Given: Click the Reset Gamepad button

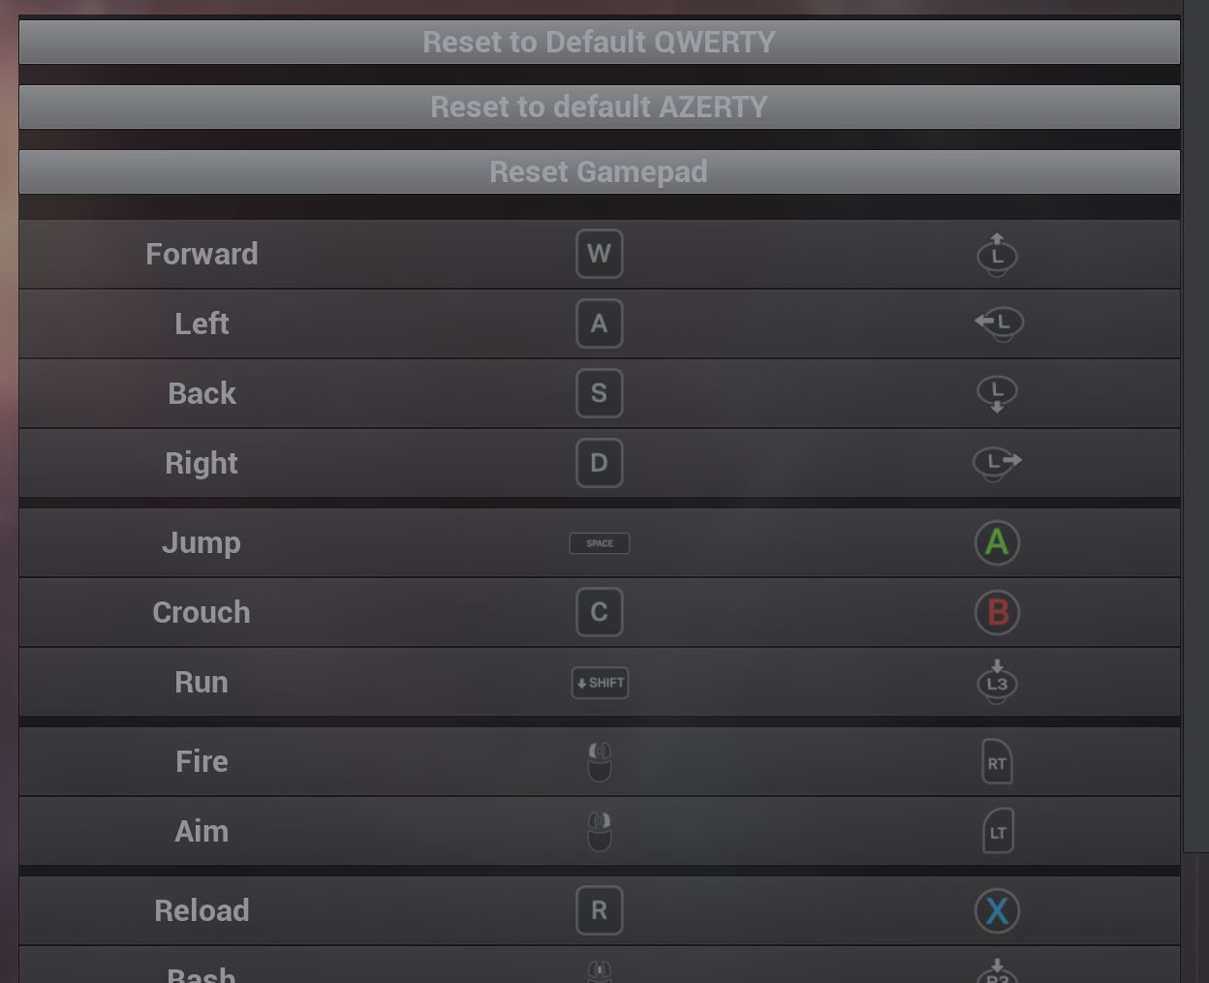Looking at the screenshot, I should (599, 171).
